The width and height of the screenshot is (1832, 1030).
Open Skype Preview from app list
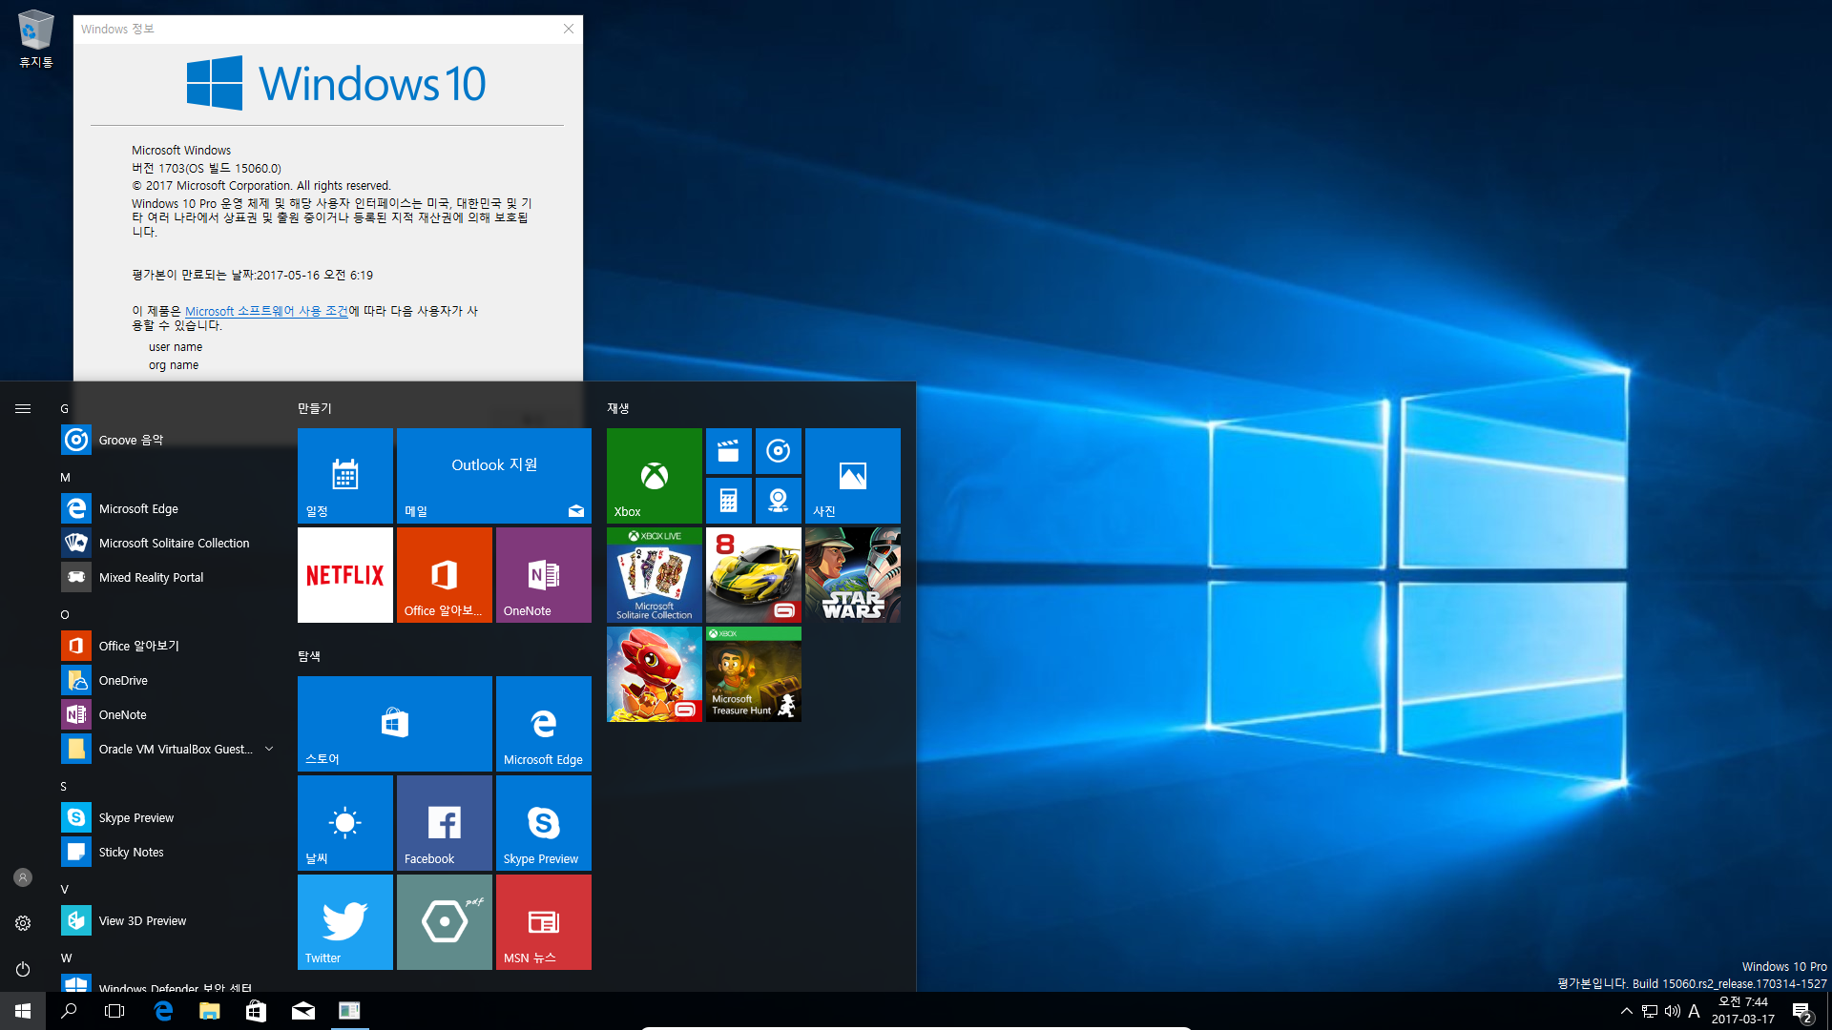tap(172, 817)
